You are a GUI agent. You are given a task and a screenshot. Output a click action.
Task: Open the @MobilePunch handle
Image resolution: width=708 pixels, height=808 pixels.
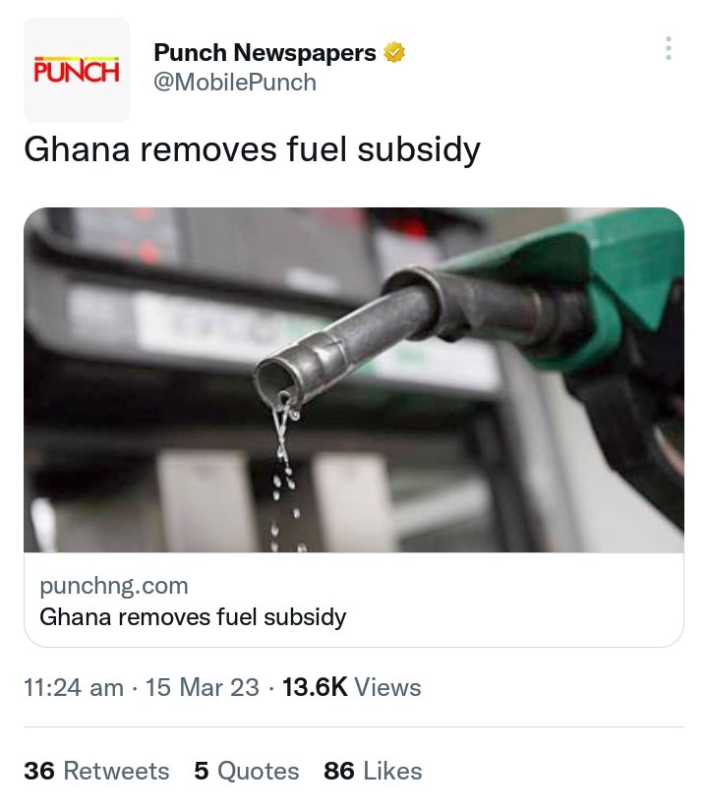(235, 83)
